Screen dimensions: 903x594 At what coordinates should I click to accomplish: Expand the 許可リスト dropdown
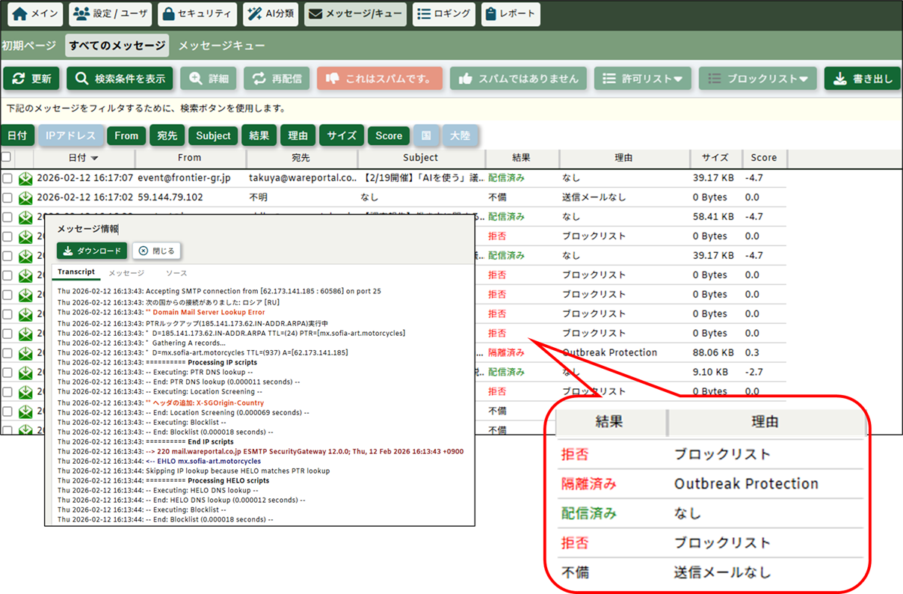pos(642,79)
